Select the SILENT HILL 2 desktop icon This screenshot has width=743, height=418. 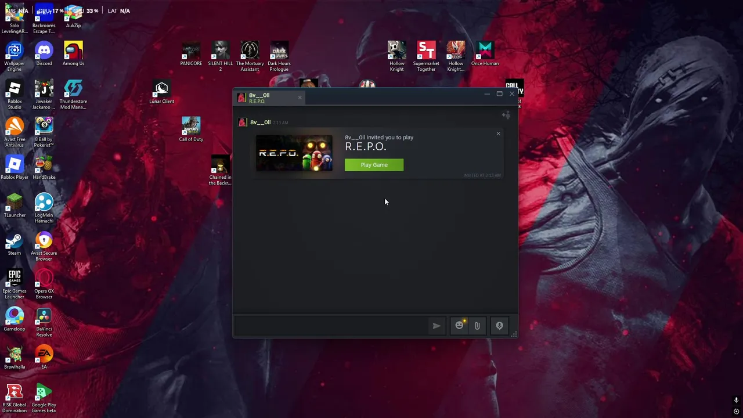(220, 56)
